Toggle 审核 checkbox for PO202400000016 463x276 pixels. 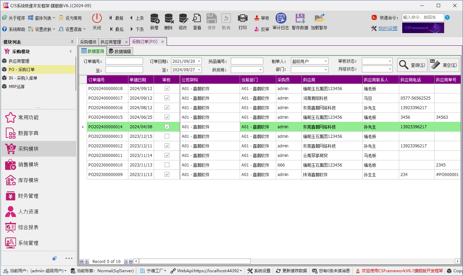(x=167, y=107)
